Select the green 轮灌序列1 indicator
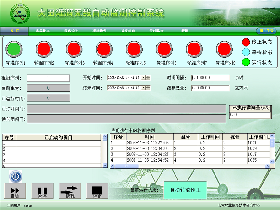The image size is (280, 210). tap(15, 48)
